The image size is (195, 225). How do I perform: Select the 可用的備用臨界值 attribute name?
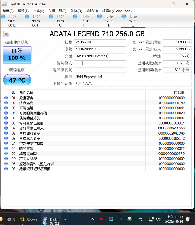coord(33,113)
